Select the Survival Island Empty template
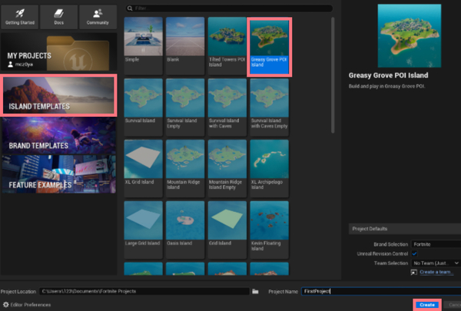The width and height of the screenshot is (461, 311). (185, 107)
